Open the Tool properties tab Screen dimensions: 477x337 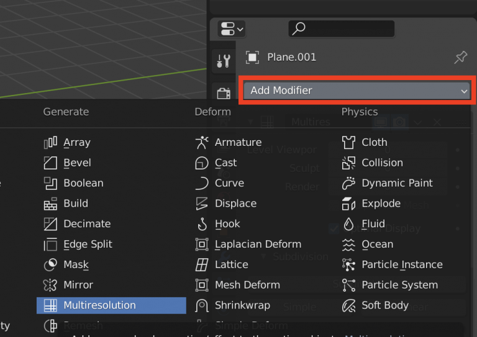coord(224,61)
